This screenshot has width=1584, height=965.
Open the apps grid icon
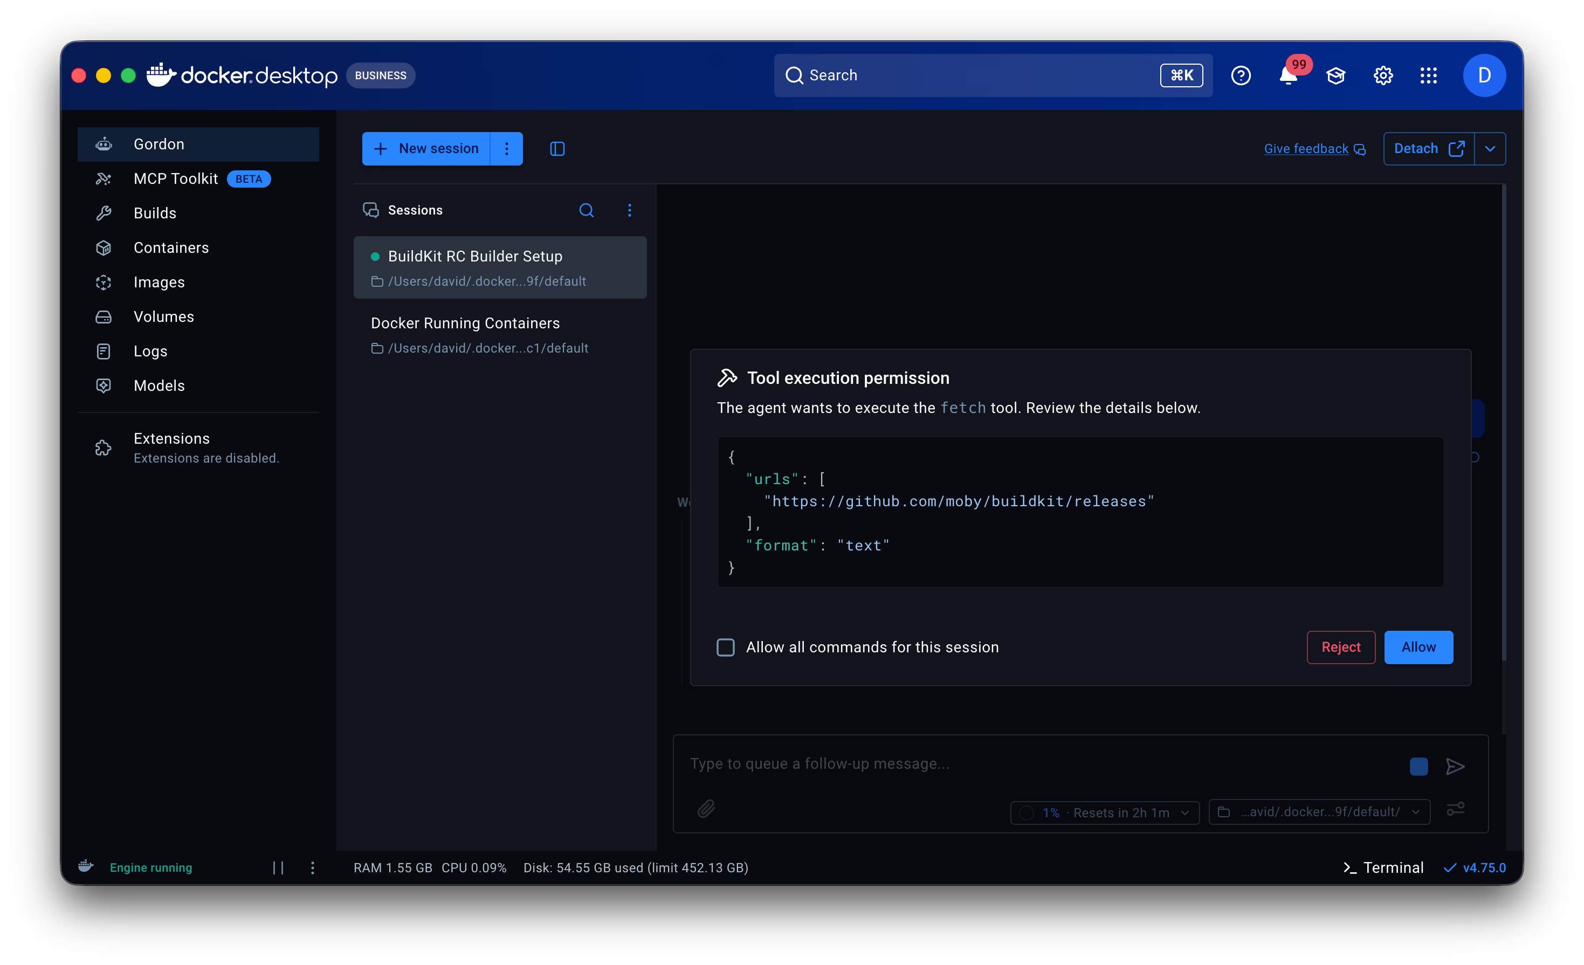point(1428,75)
